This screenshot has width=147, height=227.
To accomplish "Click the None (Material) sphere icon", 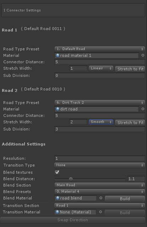I will 57,212.
